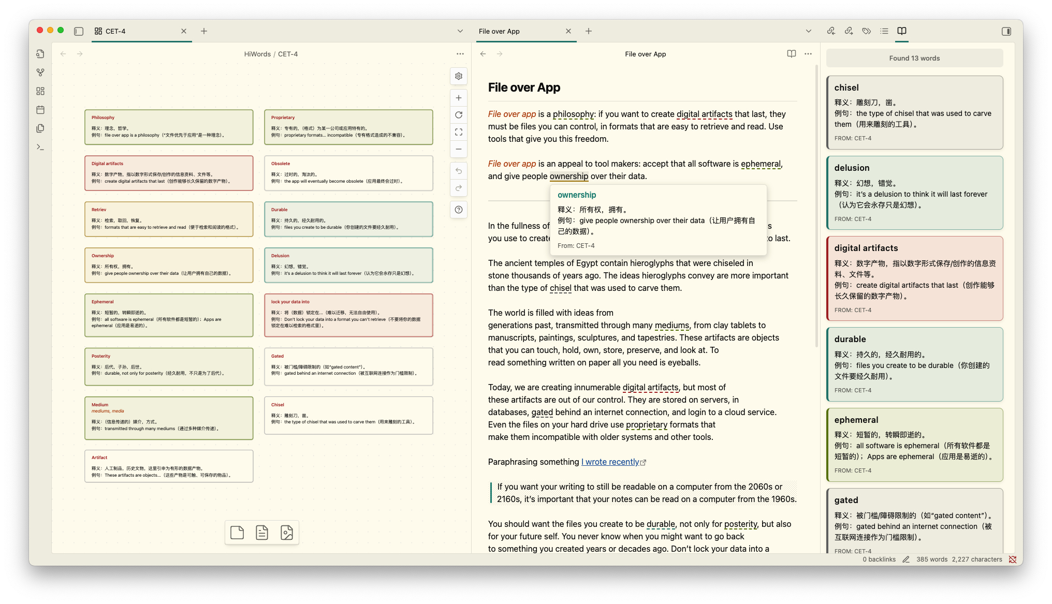Expand the tab list dropdown in the left pane

coord(460,31)
